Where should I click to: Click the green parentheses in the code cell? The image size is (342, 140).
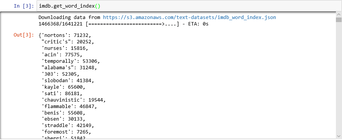97,6
